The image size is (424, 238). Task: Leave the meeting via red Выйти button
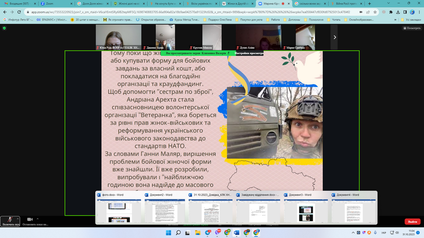coord(412,222)
